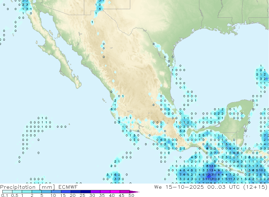Choose the 25–30 mm navy legend box

(x=86, y=192)
